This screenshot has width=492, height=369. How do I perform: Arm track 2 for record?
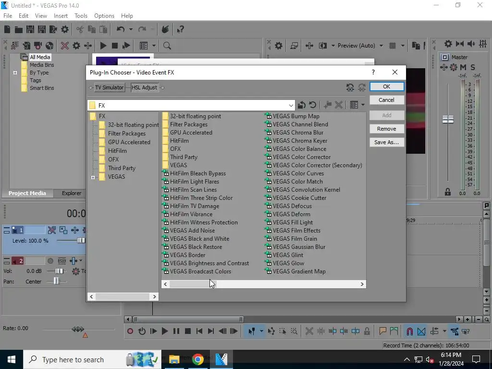point(50,261)
